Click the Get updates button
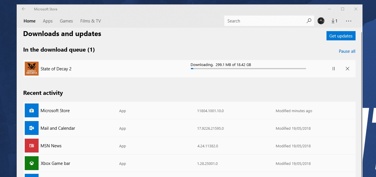376x177 pixels. [341, 36]
